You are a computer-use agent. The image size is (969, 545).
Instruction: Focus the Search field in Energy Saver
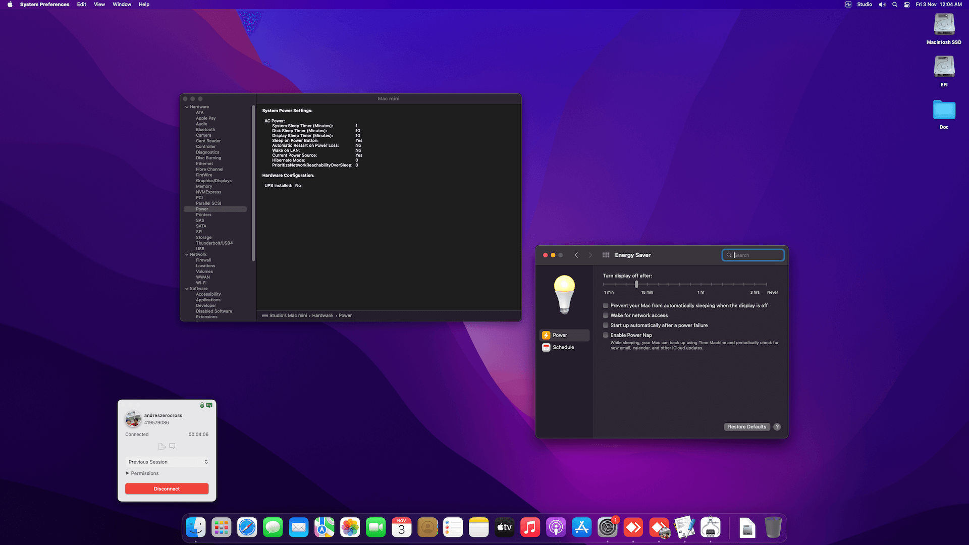point(753,255)
